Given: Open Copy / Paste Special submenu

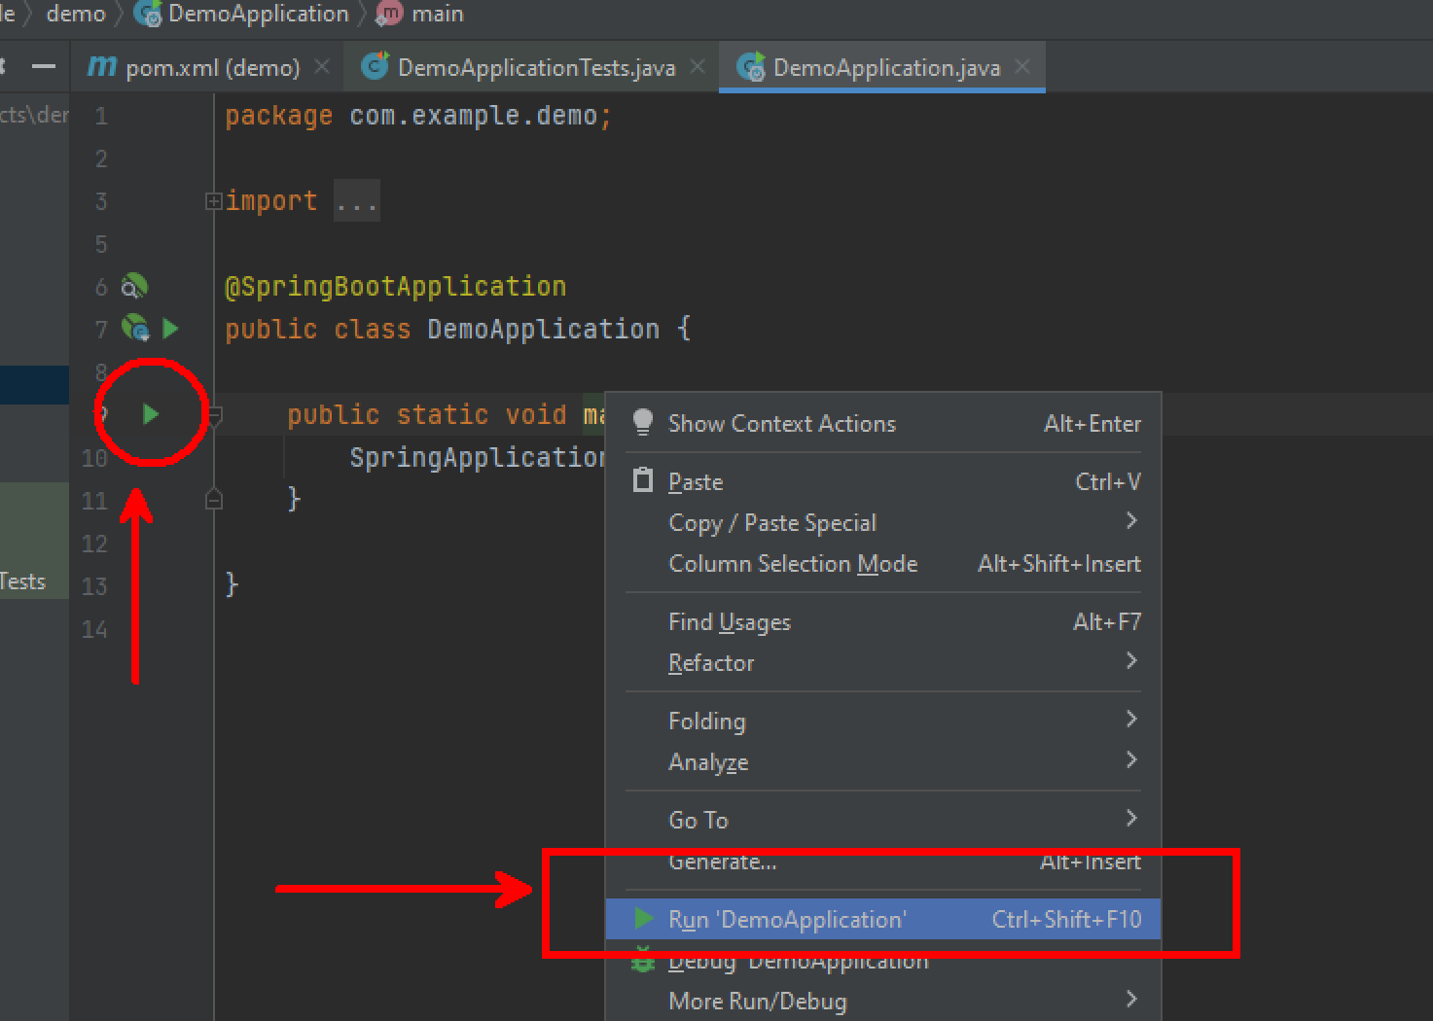Looking at the screenshot, I should click(883, 523).
